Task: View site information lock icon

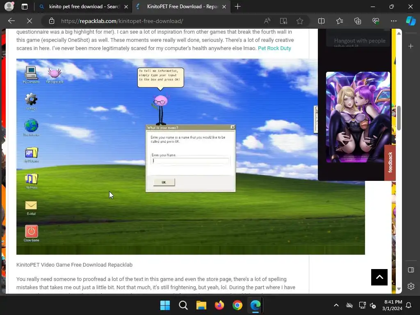Action: (52, 21)
